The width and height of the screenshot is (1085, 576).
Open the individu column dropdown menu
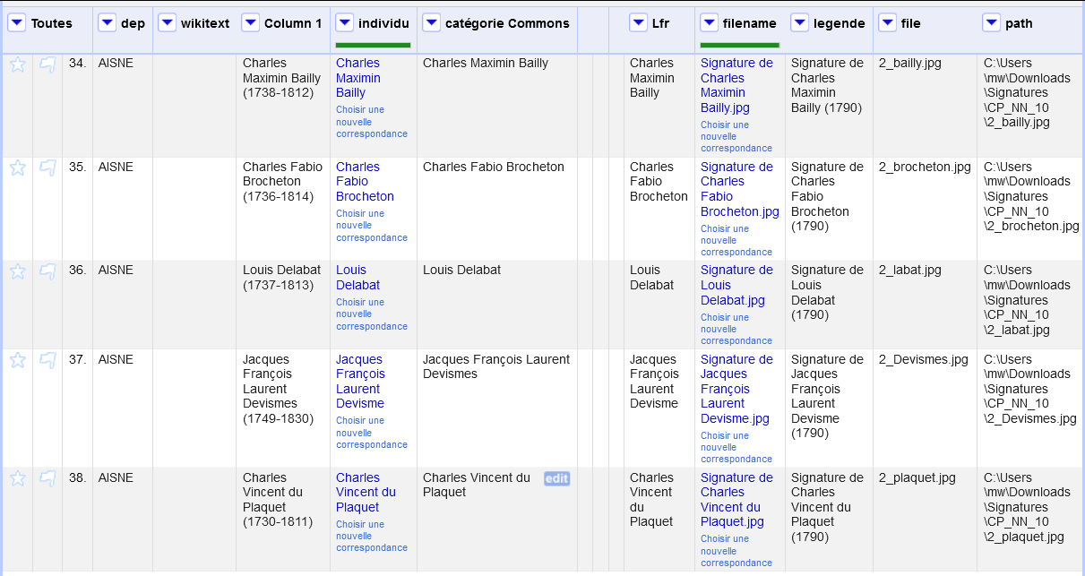pos(344,23)
